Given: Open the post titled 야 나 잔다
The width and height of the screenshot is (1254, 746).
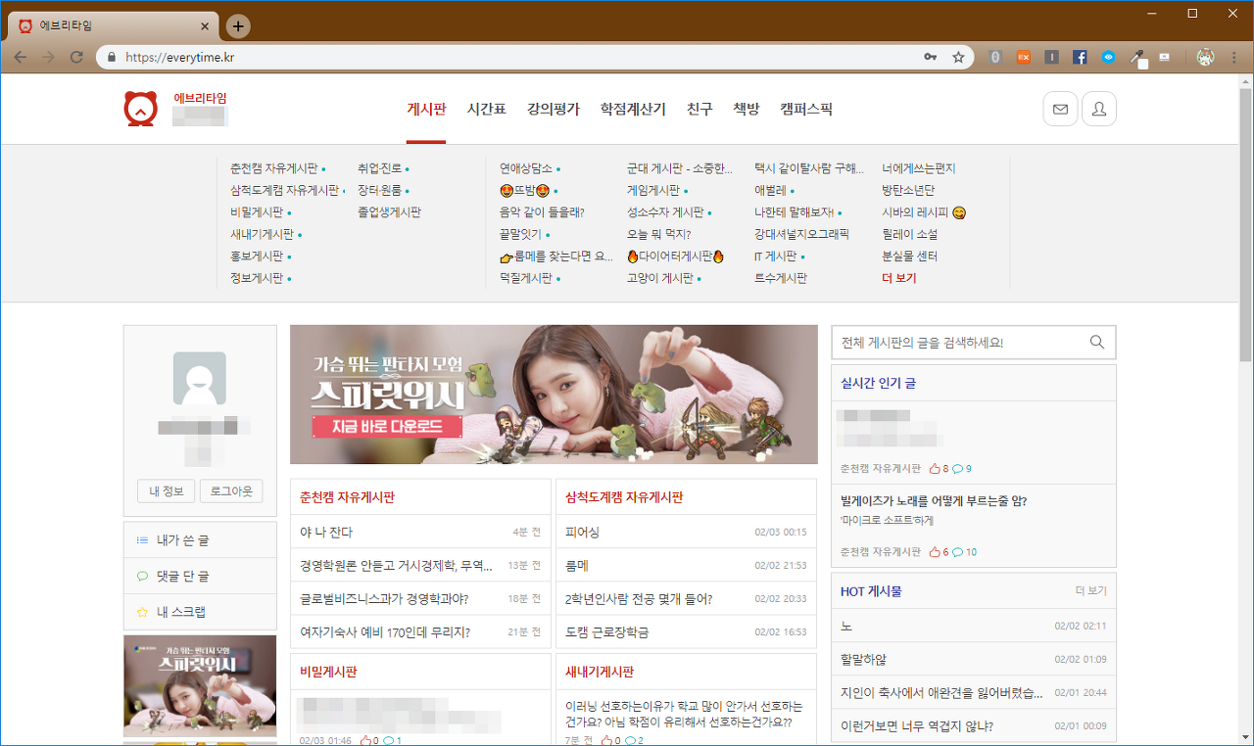Looking at the screenshot, I should (x=326, y=533).
